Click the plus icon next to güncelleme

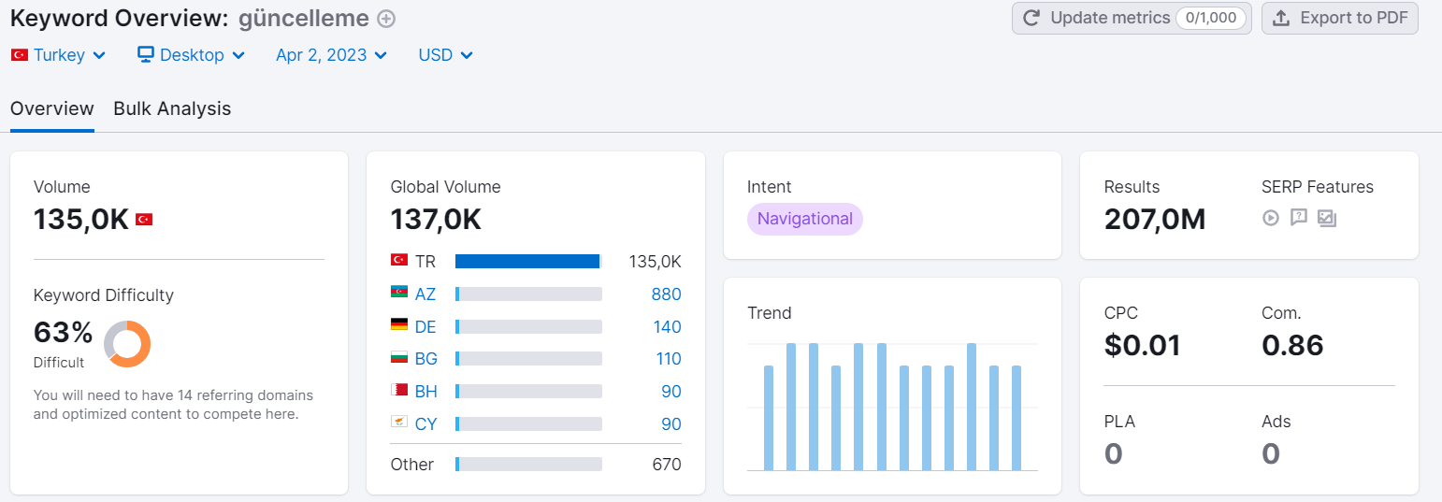(x=386, y=19)
